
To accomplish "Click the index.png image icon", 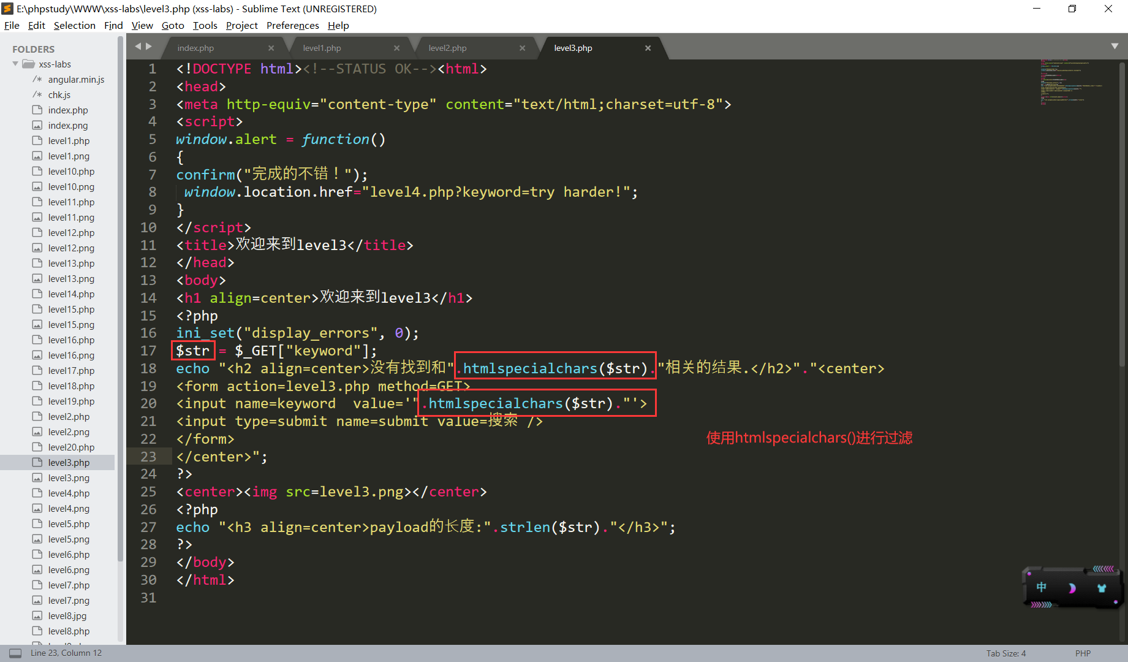I will coord(37,125).
